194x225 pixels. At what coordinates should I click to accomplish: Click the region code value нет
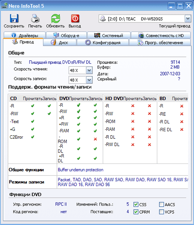pyautogui.click(x=64, y=212)
